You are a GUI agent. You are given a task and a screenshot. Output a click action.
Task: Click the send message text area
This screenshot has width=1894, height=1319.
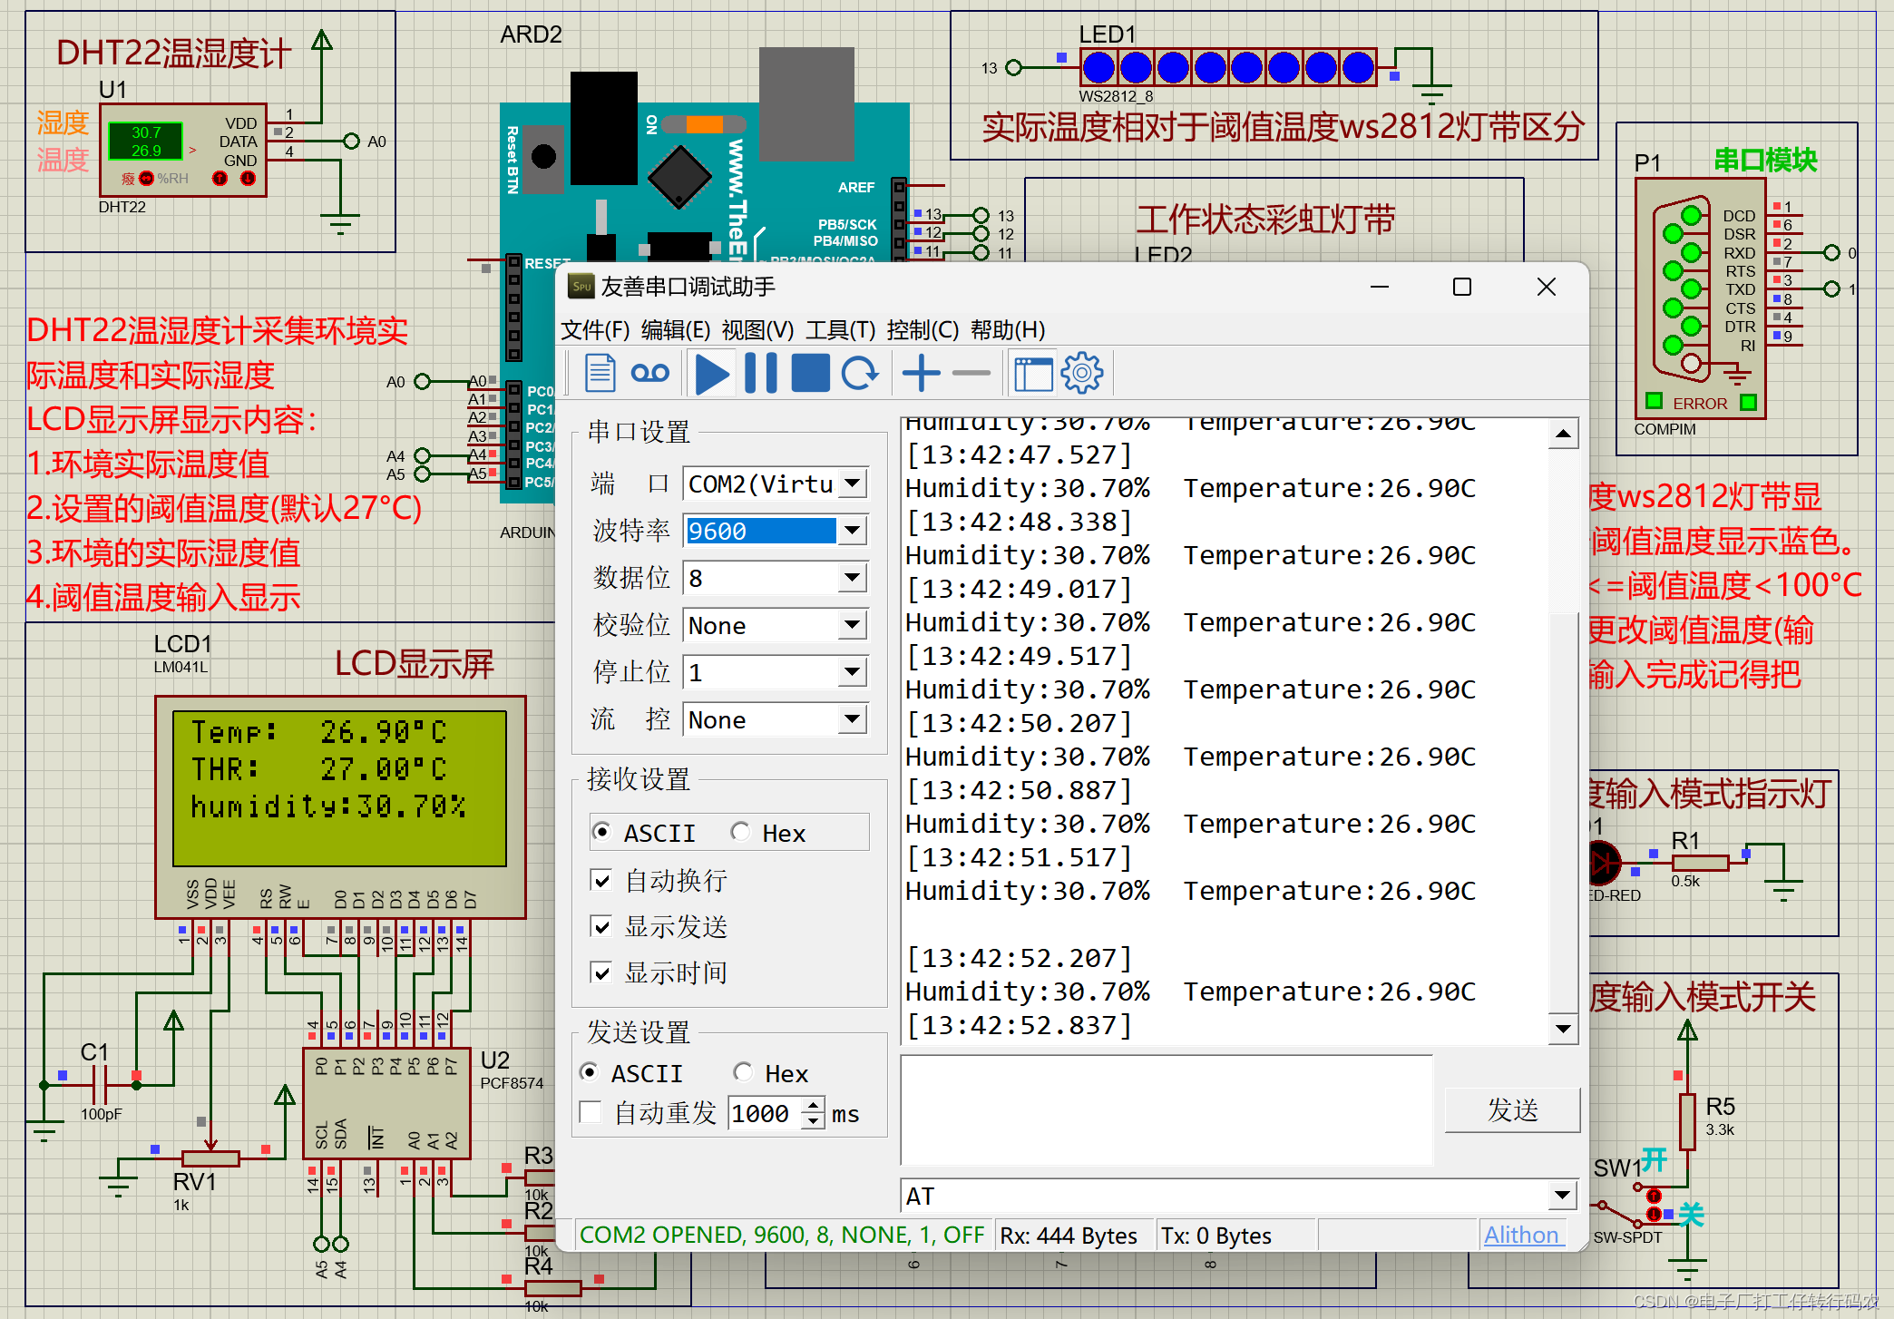1167,1109
